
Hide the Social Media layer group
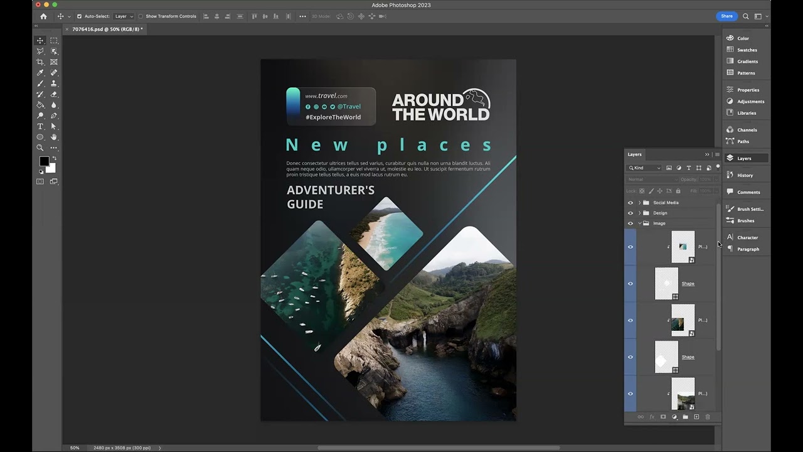click(x=630, y=203)
